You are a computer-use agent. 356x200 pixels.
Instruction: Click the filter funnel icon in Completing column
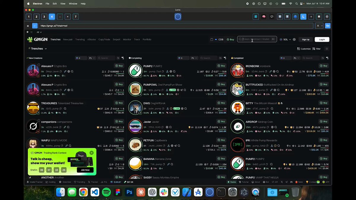pos(225,58)
